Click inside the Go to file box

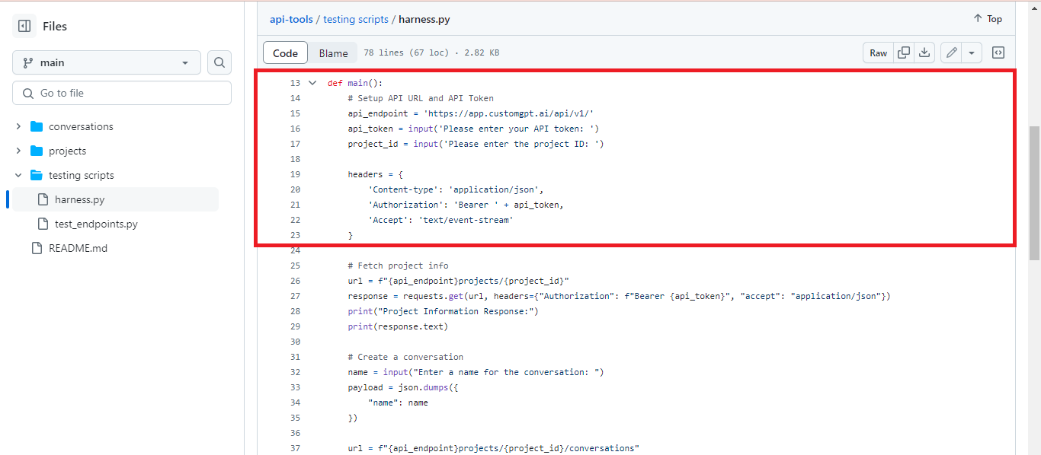[x=122, y=92]
